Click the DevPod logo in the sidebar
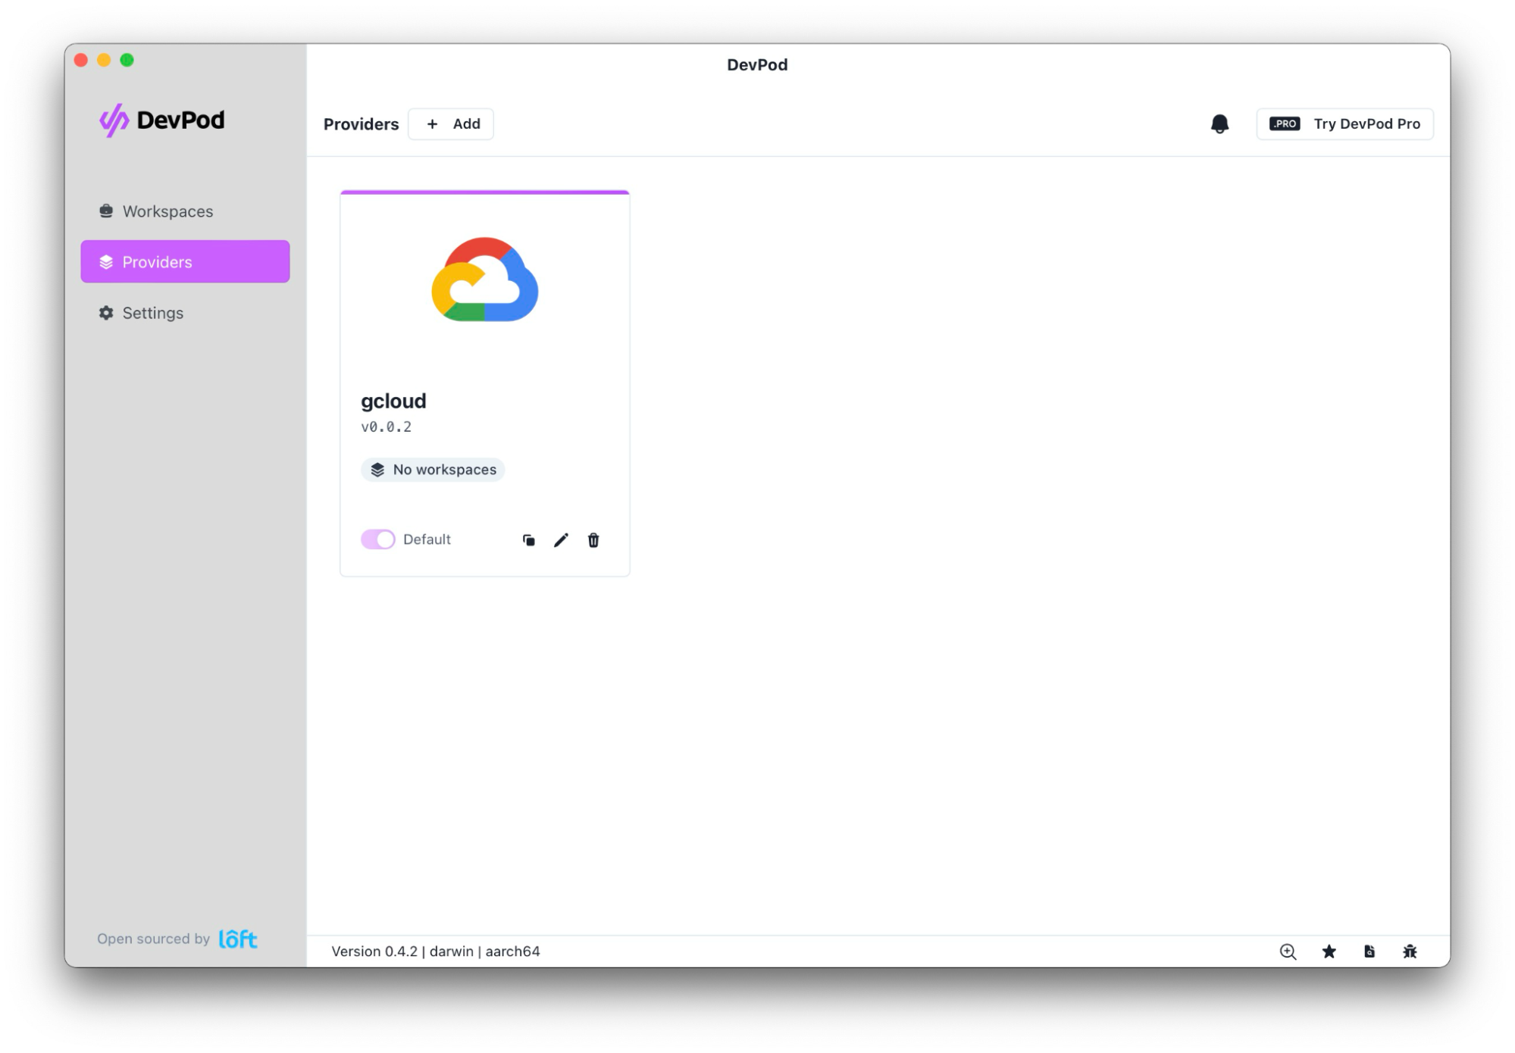Screen dimensions: 1515x1053 [162, 120]
